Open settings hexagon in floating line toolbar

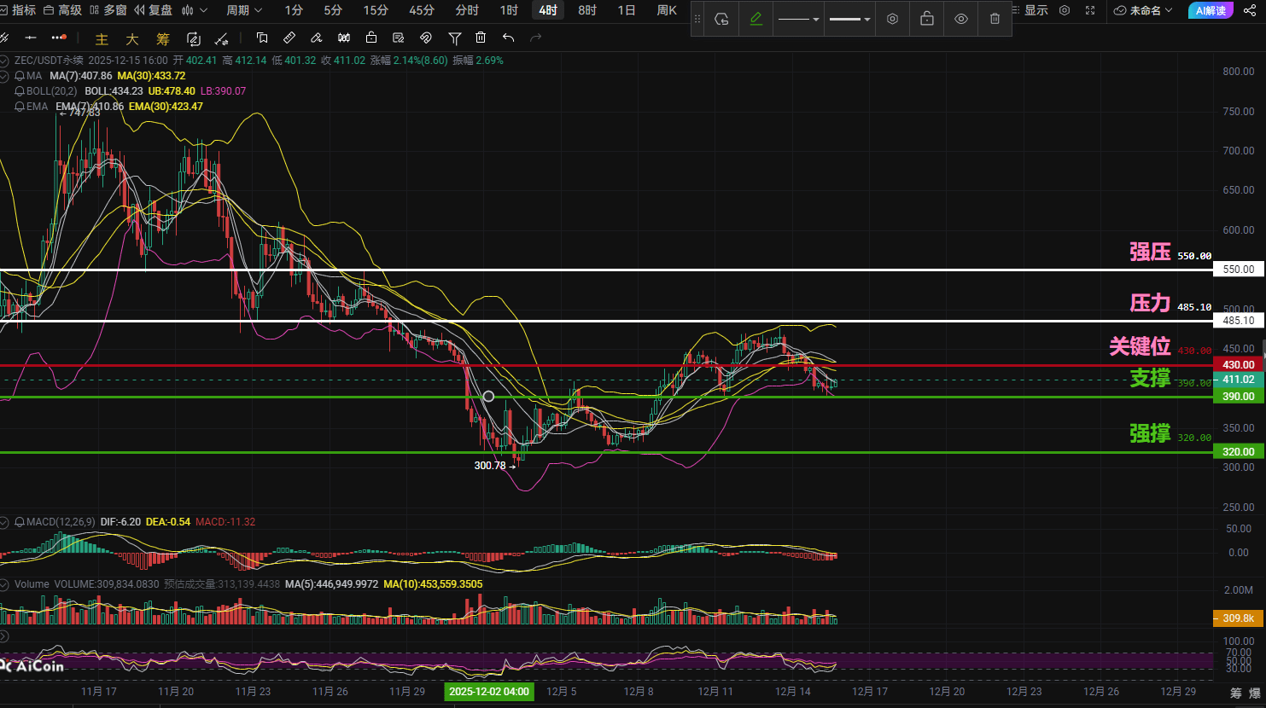click(x=892, y=19)
